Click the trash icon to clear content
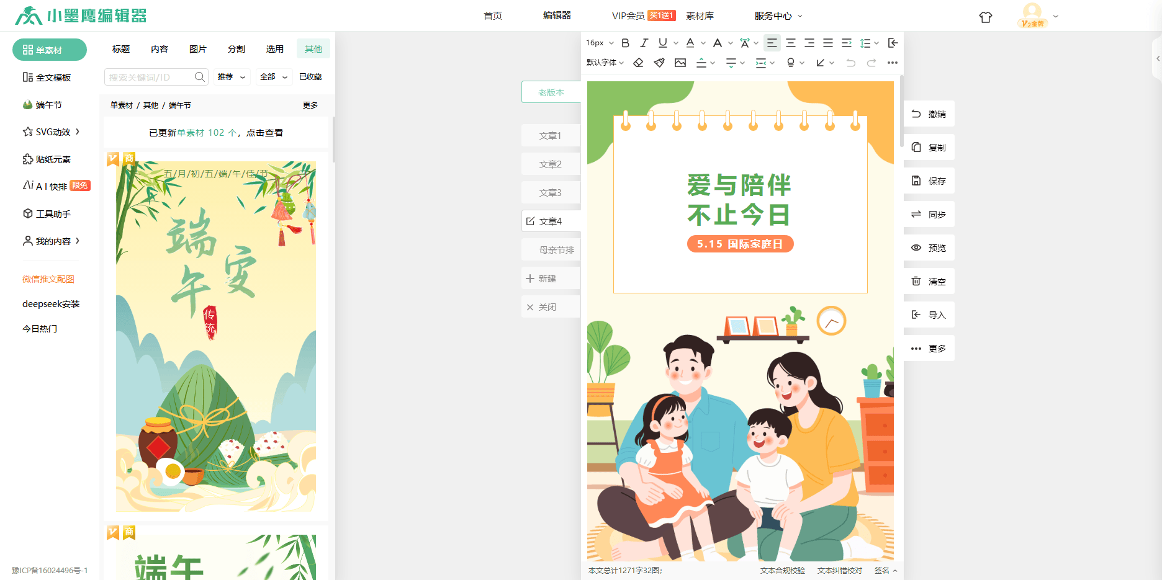1162x580 pixels. pos(916,282)
